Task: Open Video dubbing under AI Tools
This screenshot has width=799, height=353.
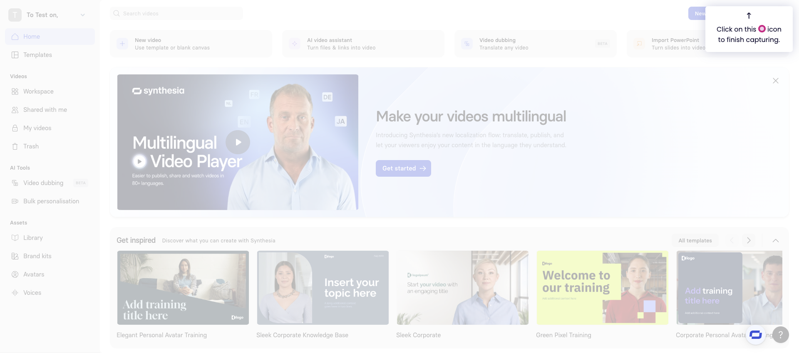Action: (x=50, y=183)
